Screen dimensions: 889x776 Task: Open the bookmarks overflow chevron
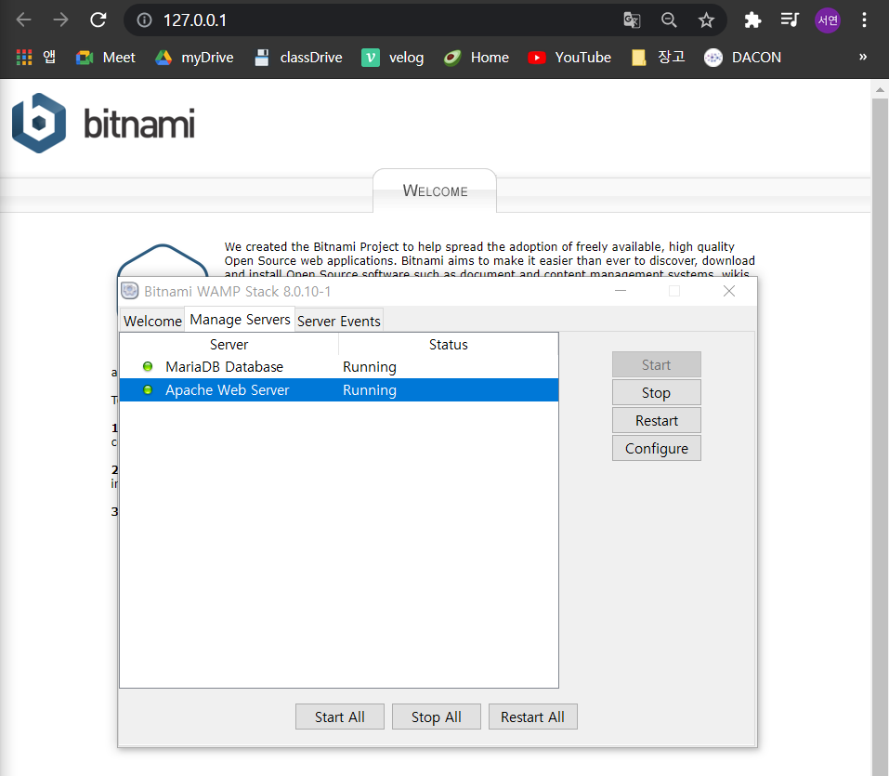click(862, 57)
